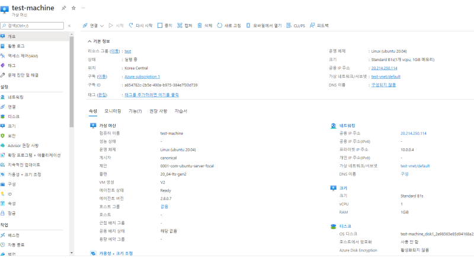Image resolution: width=474 pixels, height=258 pixels.
Task: Open public IP 20.214.250.114 in networking section
Action: click(413, 133)
